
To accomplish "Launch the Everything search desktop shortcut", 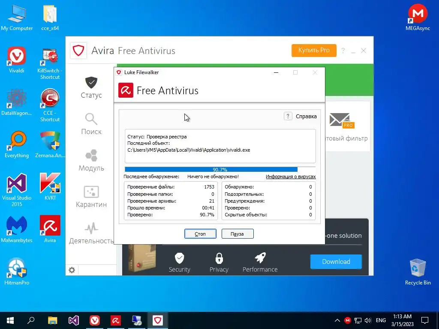I will [17, 145].
